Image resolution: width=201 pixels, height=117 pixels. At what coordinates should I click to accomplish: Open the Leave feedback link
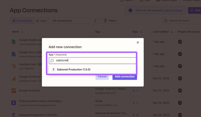173,11
